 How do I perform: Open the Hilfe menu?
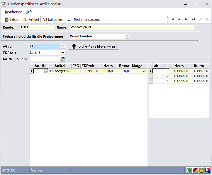point(29,12)
